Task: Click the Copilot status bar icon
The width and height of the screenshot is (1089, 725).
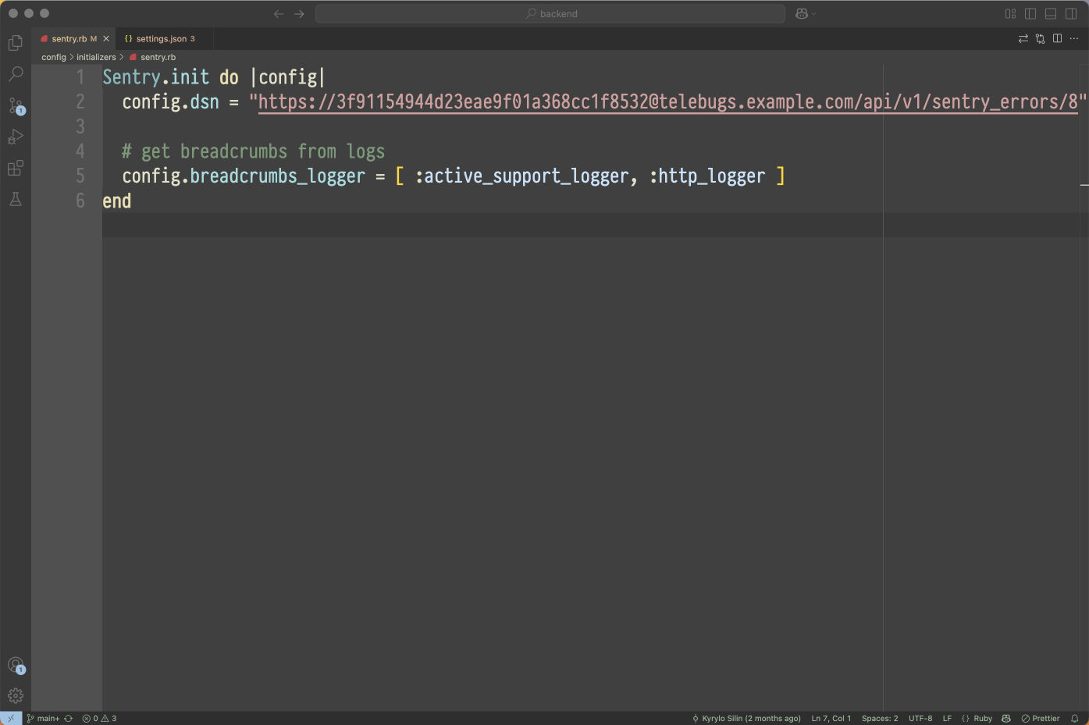Action: click(x=1006, y=718)
